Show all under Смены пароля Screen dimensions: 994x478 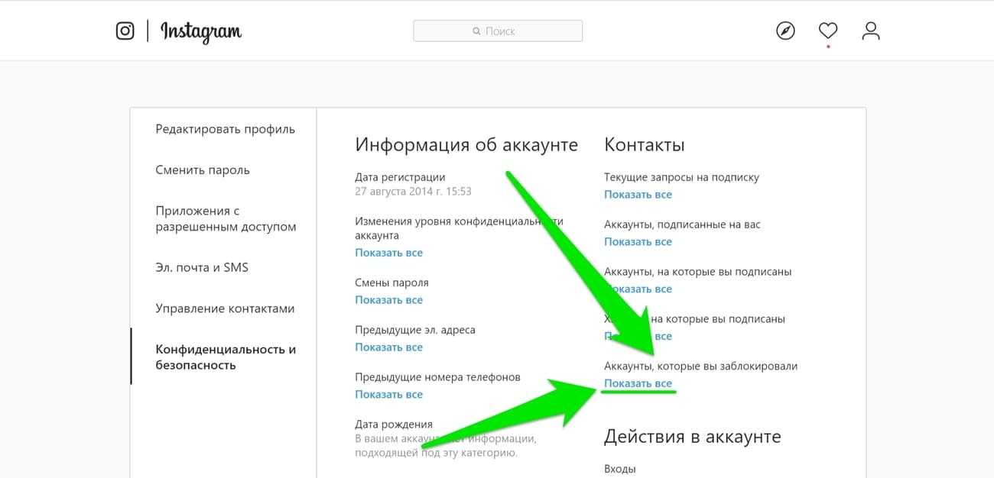point(388,300)
